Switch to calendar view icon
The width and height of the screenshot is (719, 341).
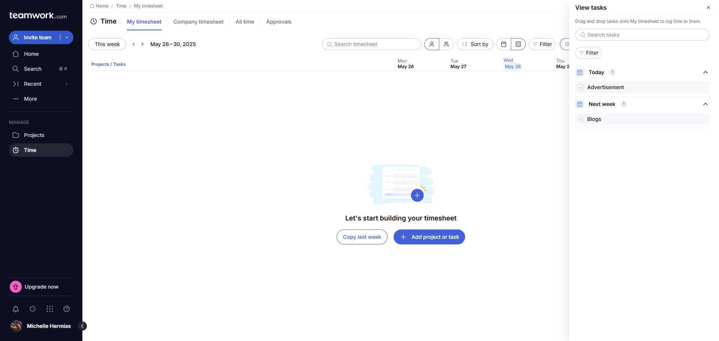pyautogui.click(x=504, y=44)
